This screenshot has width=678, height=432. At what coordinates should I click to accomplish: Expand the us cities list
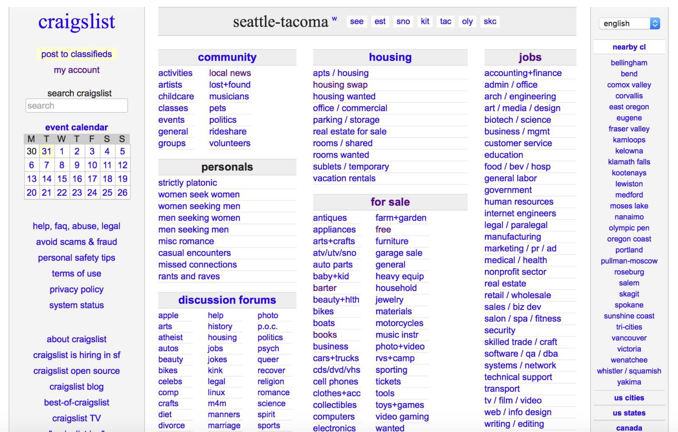pos(629,398)
